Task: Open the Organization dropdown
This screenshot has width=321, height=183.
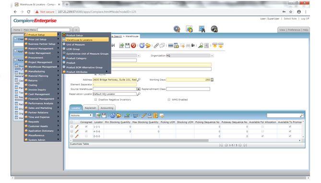Action: click(212, 56)
